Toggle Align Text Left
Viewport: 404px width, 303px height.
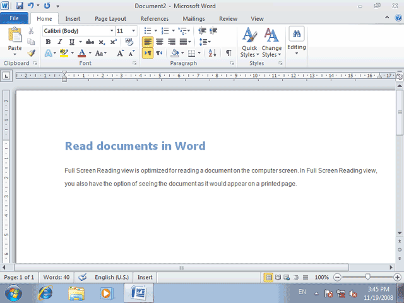148,42
